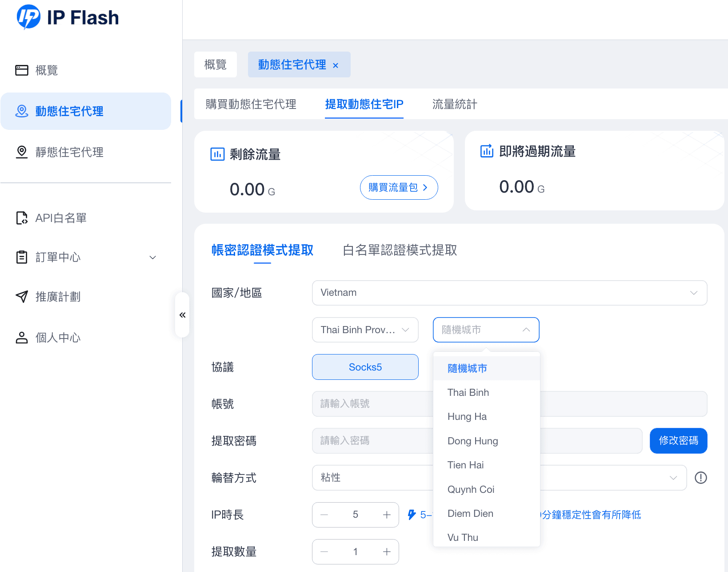The image size is (728, 572).
Task: Expand the 訂單中心 submenu
Action: tap(152, 258)
